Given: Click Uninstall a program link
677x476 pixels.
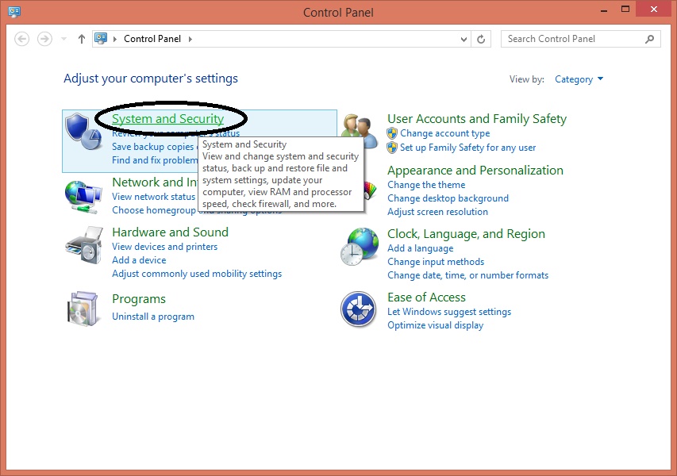Looking at the screenshot, I should click(153, 317).
